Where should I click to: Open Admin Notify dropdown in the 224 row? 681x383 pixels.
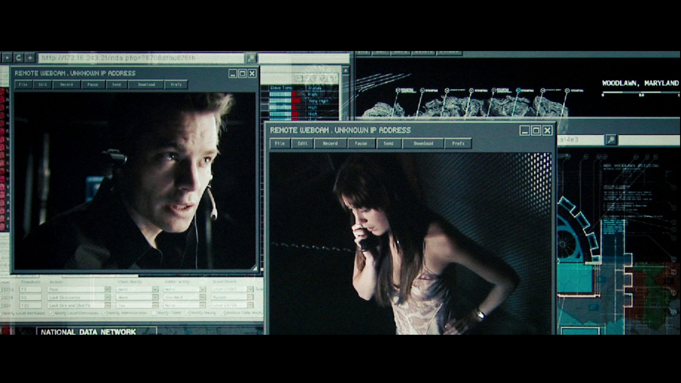(x=184, y=305)
